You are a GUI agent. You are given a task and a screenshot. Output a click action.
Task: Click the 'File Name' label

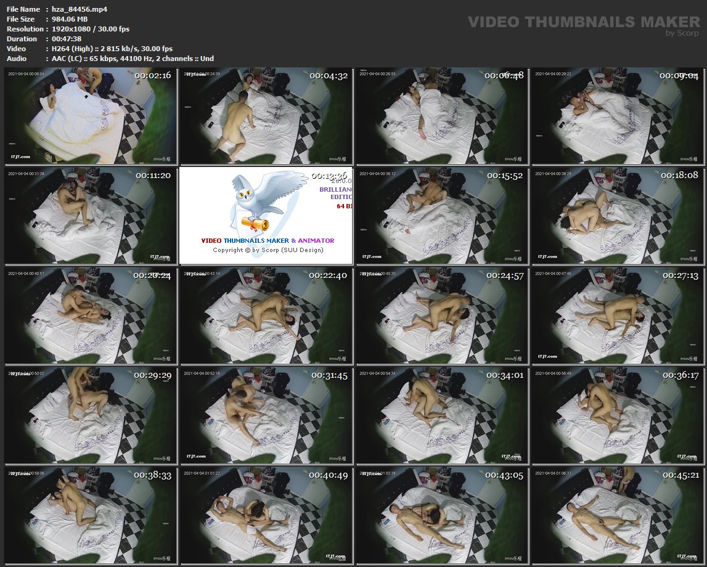[23, 9]
